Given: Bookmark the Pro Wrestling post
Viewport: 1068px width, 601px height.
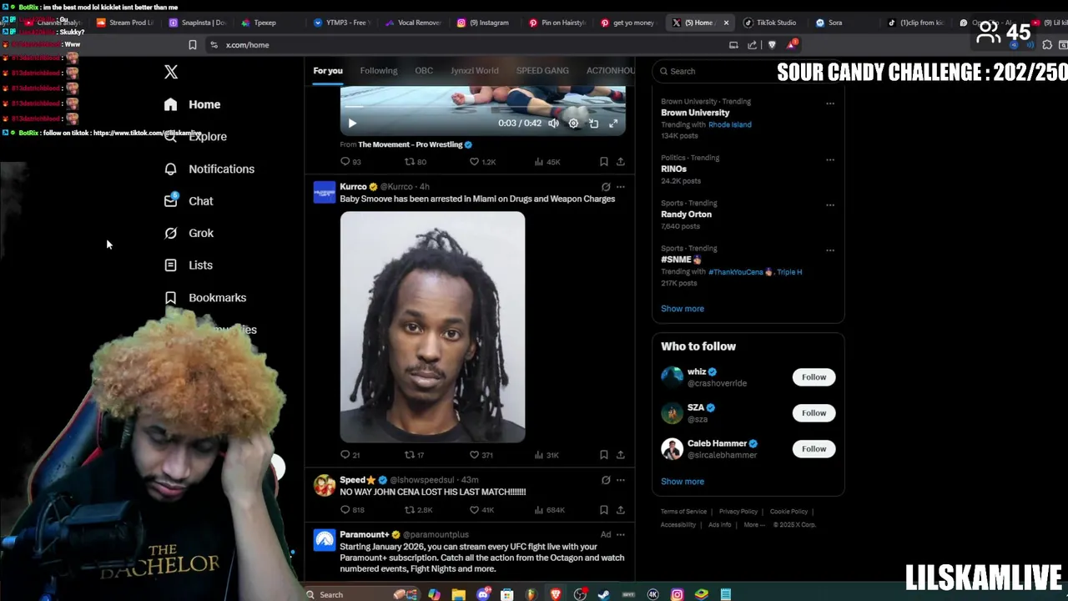Looking at the screenshot, I should [x=604, y=162].
